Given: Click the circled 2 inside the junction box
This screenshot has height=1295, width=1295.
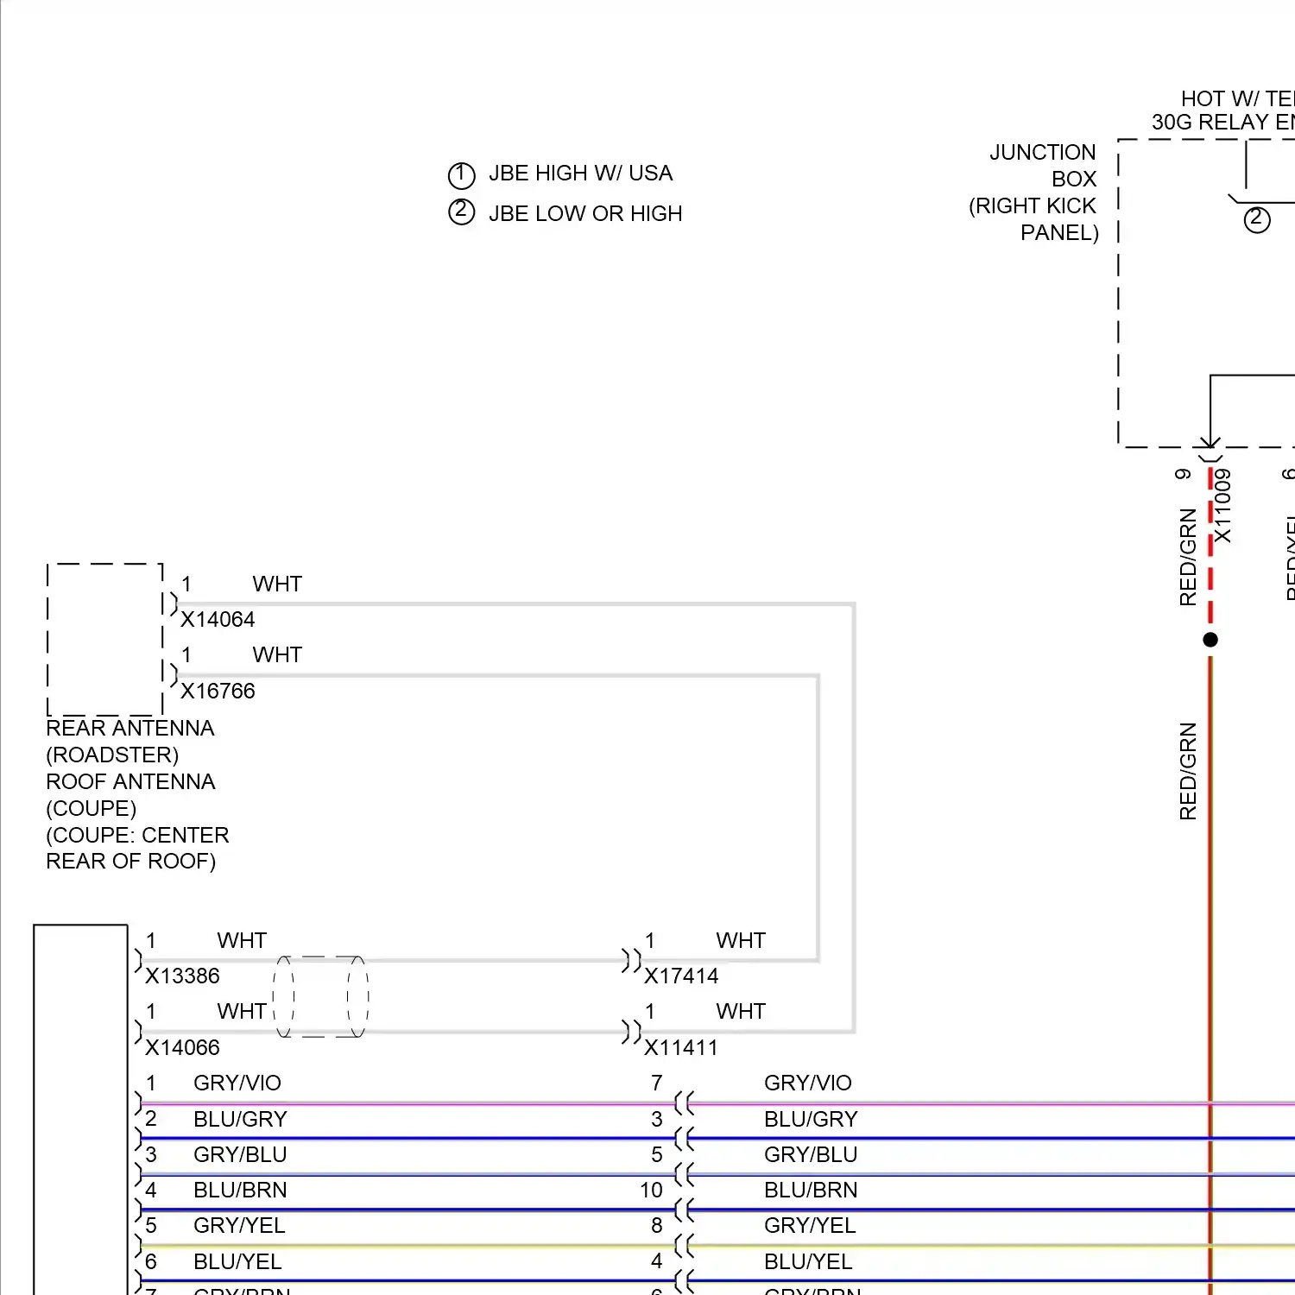Looking at the screenshot, I should pyautogui.click(x=1257, y=219).
